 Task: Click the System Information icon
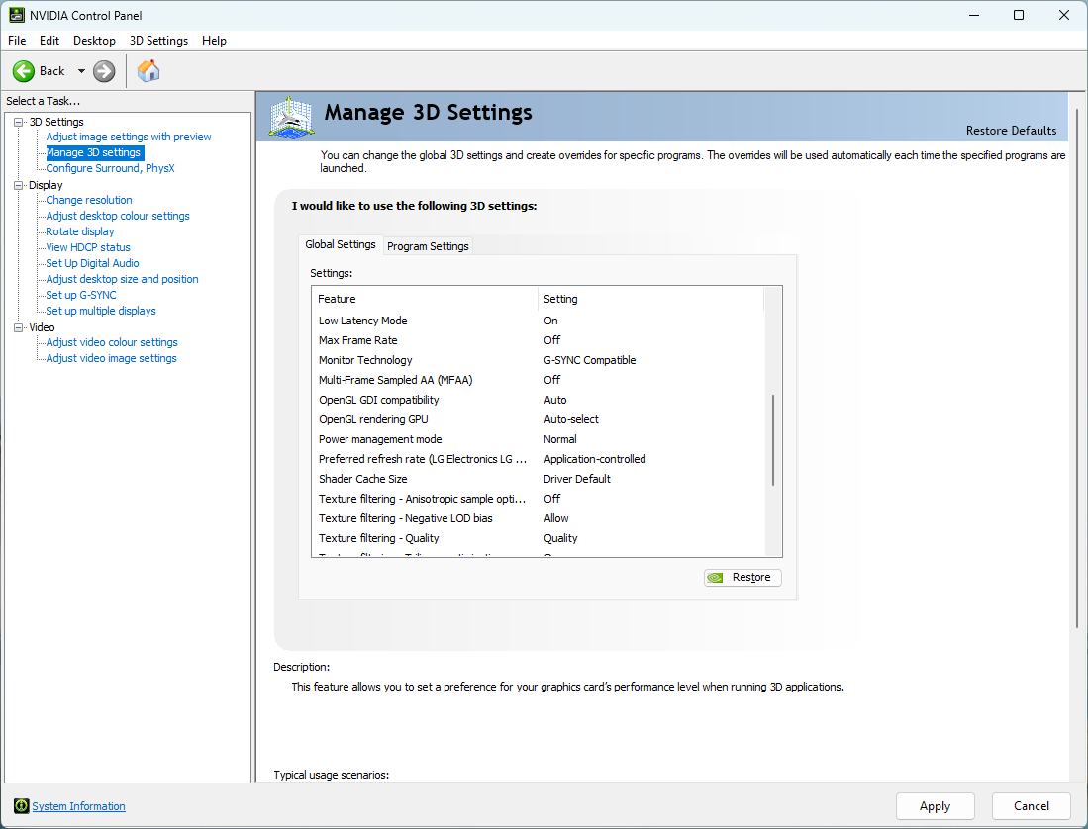(x=22, y=805)
